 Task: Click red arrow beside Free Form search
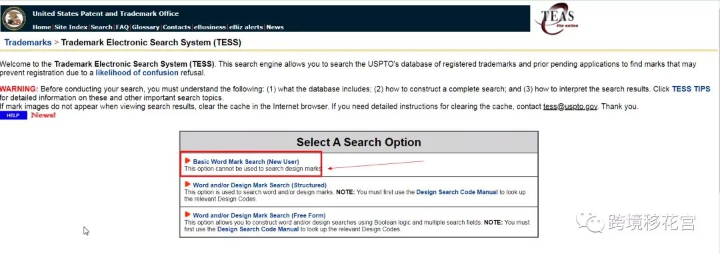click(x=188, y=215)
